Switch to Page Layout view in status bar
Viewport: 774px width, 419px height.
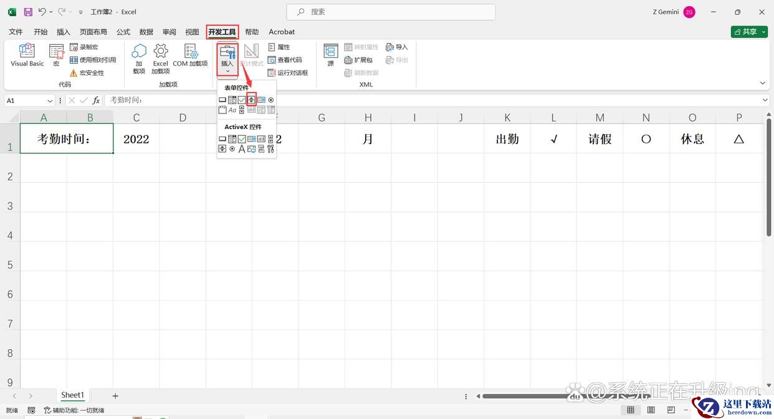click(x=649, y=410)
